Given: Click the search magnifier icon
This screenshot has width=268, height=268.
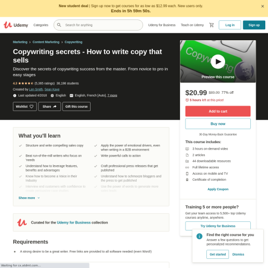Looking at the screenshot, I should point(59,25).
